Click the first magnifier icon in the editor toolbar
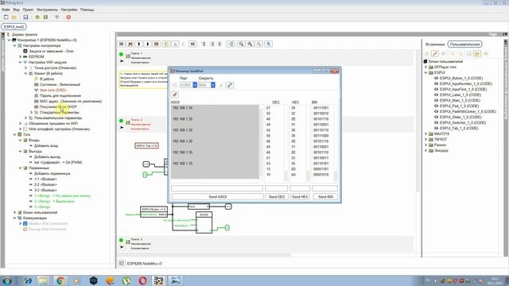This screenshot has height=286, width=509. pyautogui.click(x=241, y=44)
